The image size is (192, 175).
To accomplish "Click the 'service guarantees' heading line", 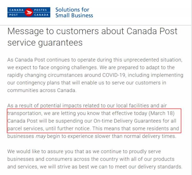I will pyautogui.click(x=45, y=43).
